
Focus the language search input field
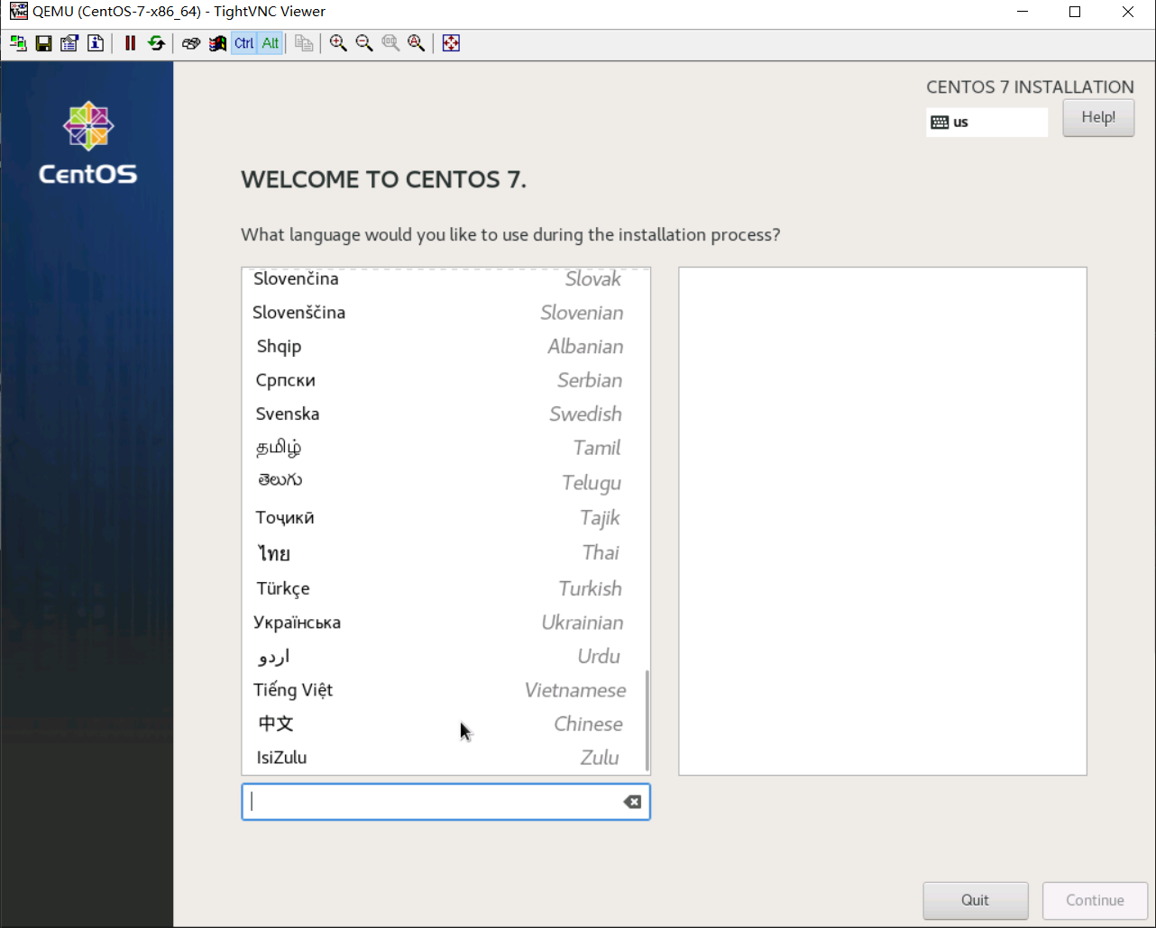(445, 802)
